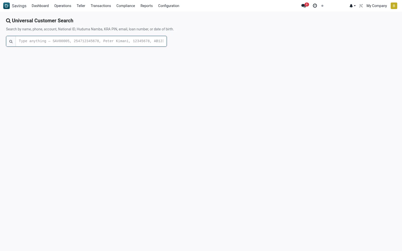Open the Dashboard menu

pyautogui.click(x=40, y=6)
